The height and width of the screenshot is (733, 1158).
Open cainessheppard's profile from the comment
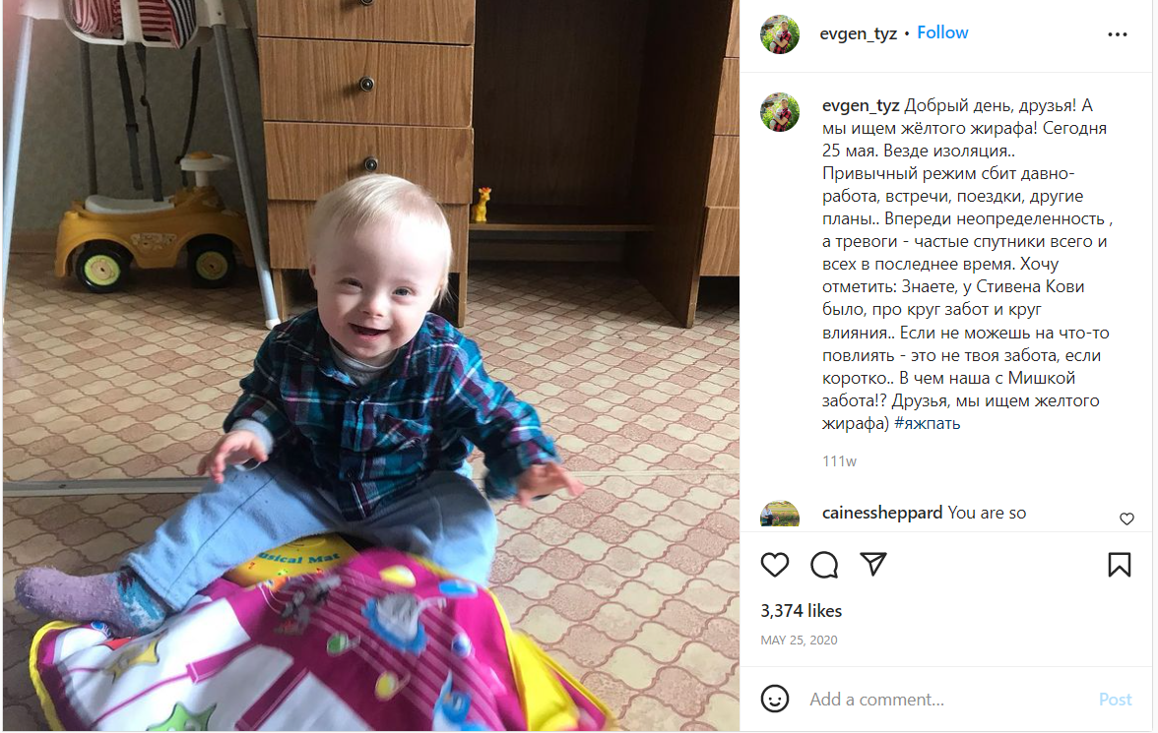tap(882, 513)
